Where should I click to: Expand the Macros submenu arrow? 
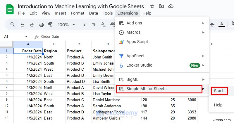tap(203, 33)
